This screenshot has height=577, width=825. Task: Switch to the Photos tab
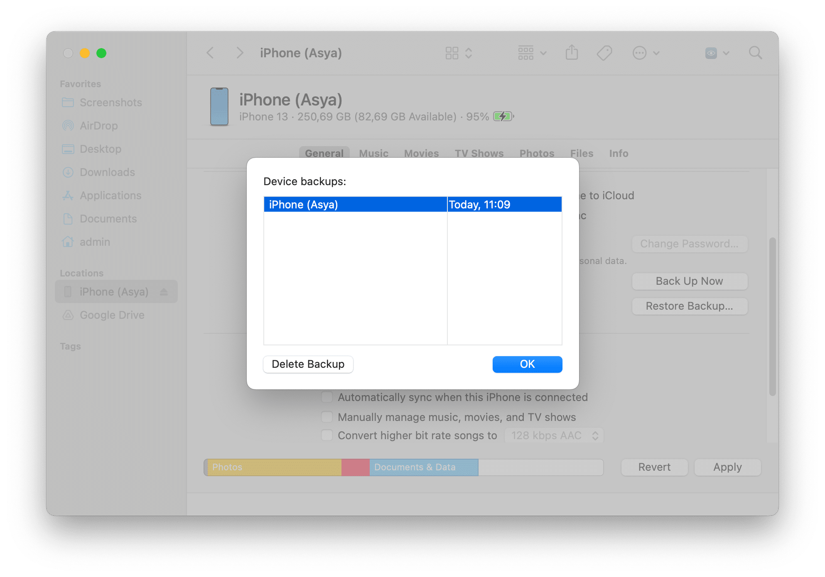click(536, 153)
